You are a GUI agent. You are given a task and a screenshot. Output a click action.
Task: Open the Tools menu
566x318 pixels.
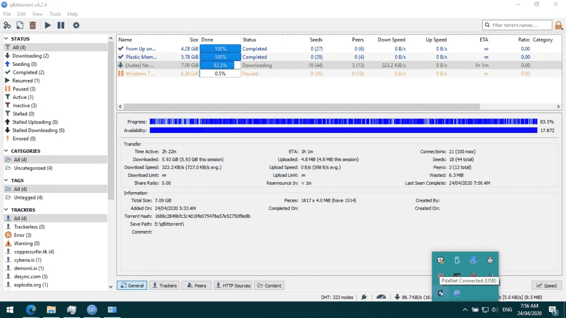click(x=55, y=14)
